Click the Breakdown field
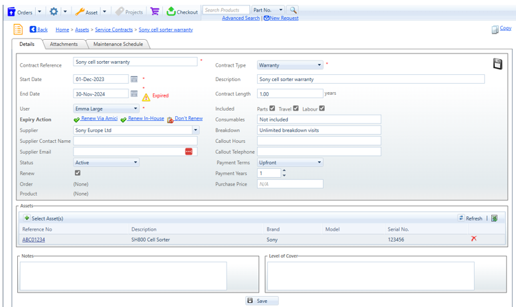Viewport: 516px width, 307px height. click(319, 130)
